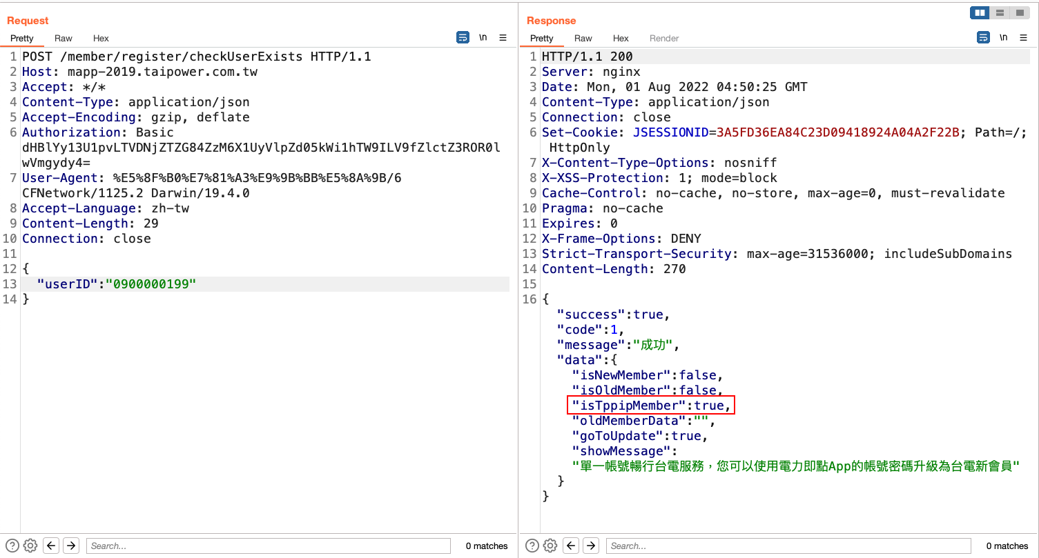This screenshot has height=558, width=1039.
Task: Toggle word wrap icon in Request panel
Action: click(x=463, y=37)
